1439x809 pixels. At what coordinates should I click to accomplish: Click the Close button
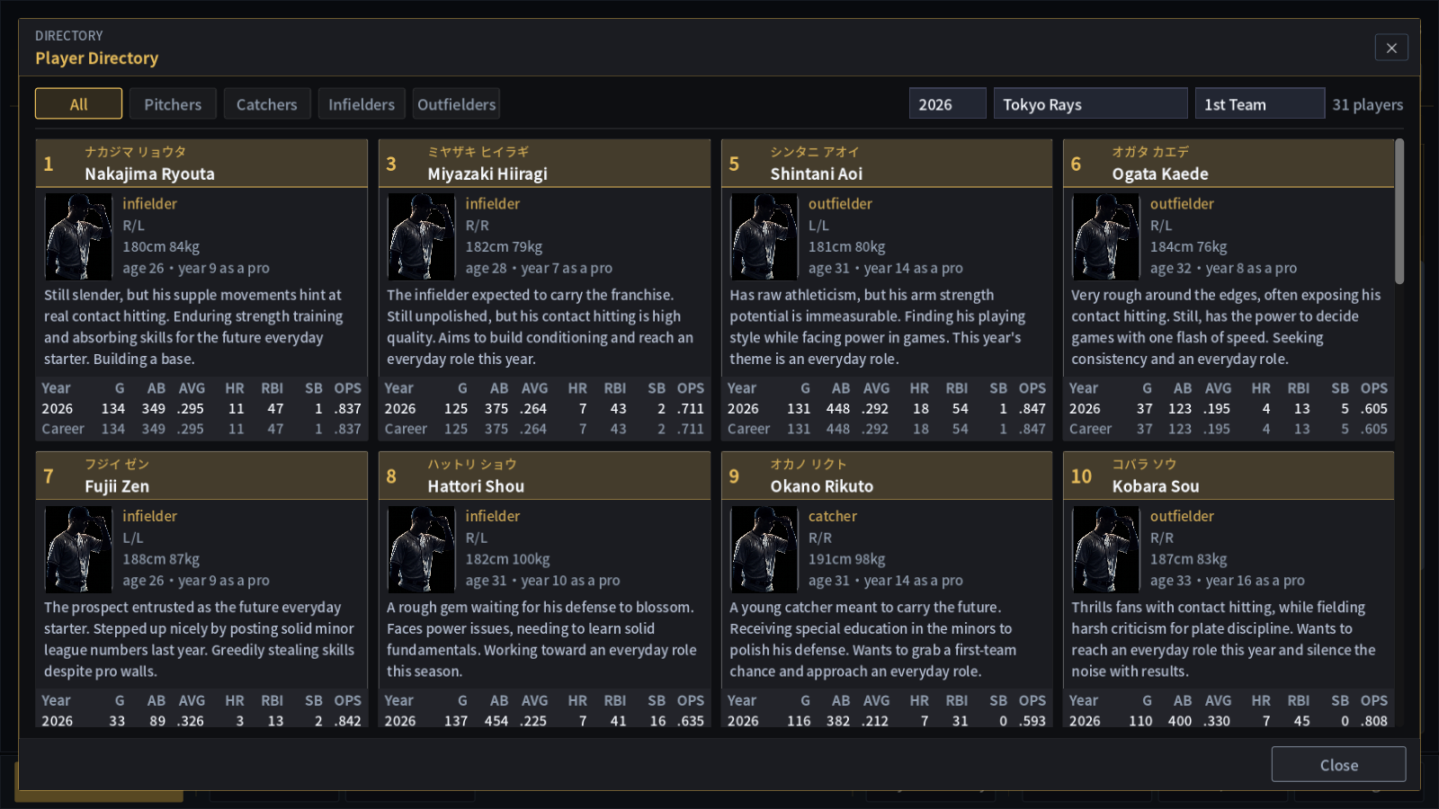1338,765
